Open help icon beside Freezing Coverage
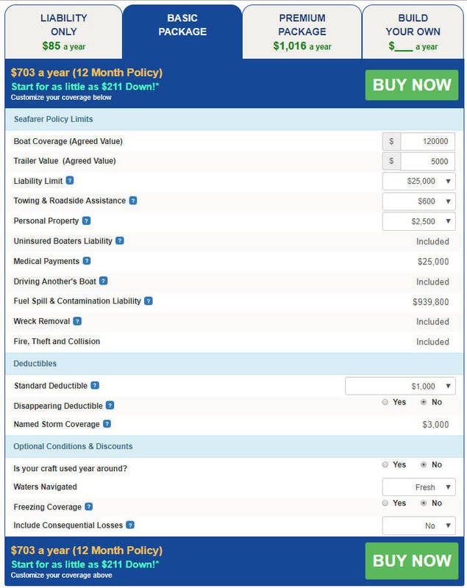467x588 pixels. (x=88, y=506)
